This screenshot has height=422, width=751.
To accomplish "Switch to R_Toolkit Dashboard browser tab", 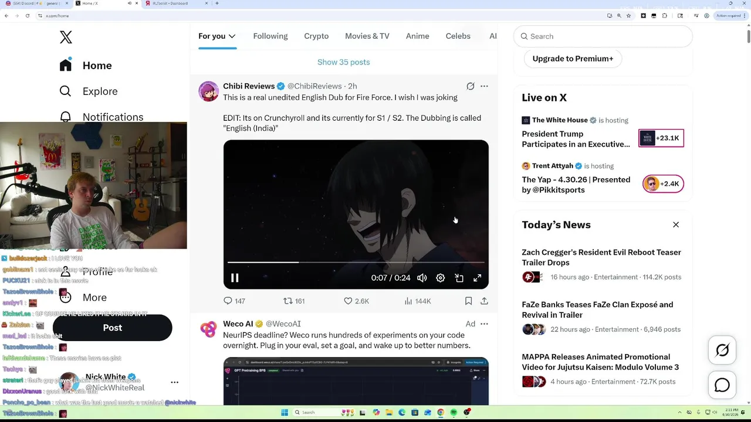I will (x=176, y=4).
